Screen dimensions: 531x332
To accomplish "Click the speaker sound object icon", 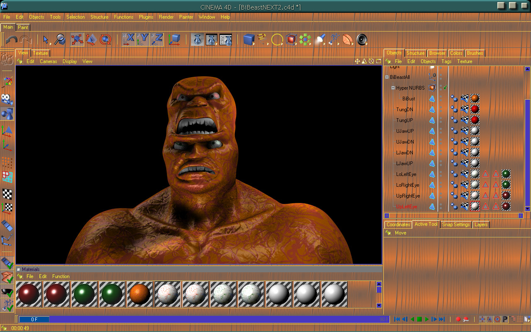I will [362, 39].
